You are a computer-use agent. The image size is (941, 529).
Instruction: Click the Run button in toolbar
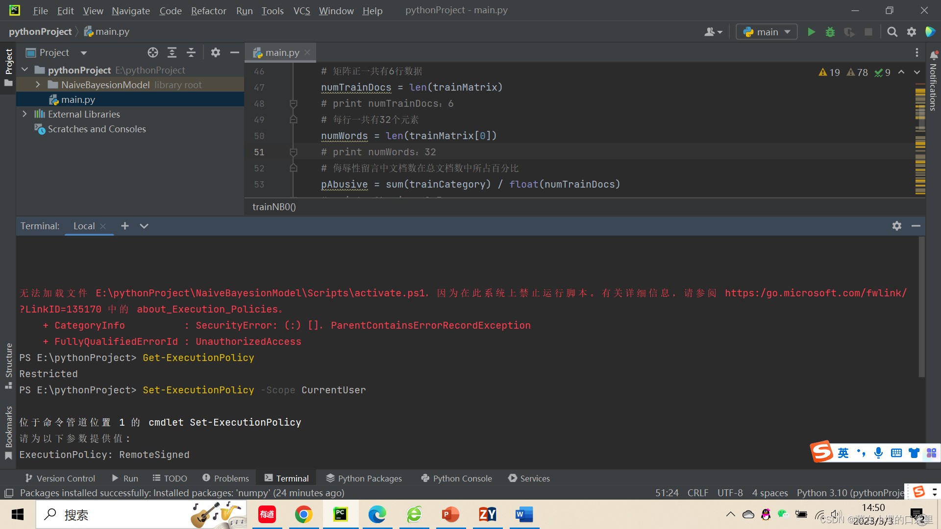811,31
